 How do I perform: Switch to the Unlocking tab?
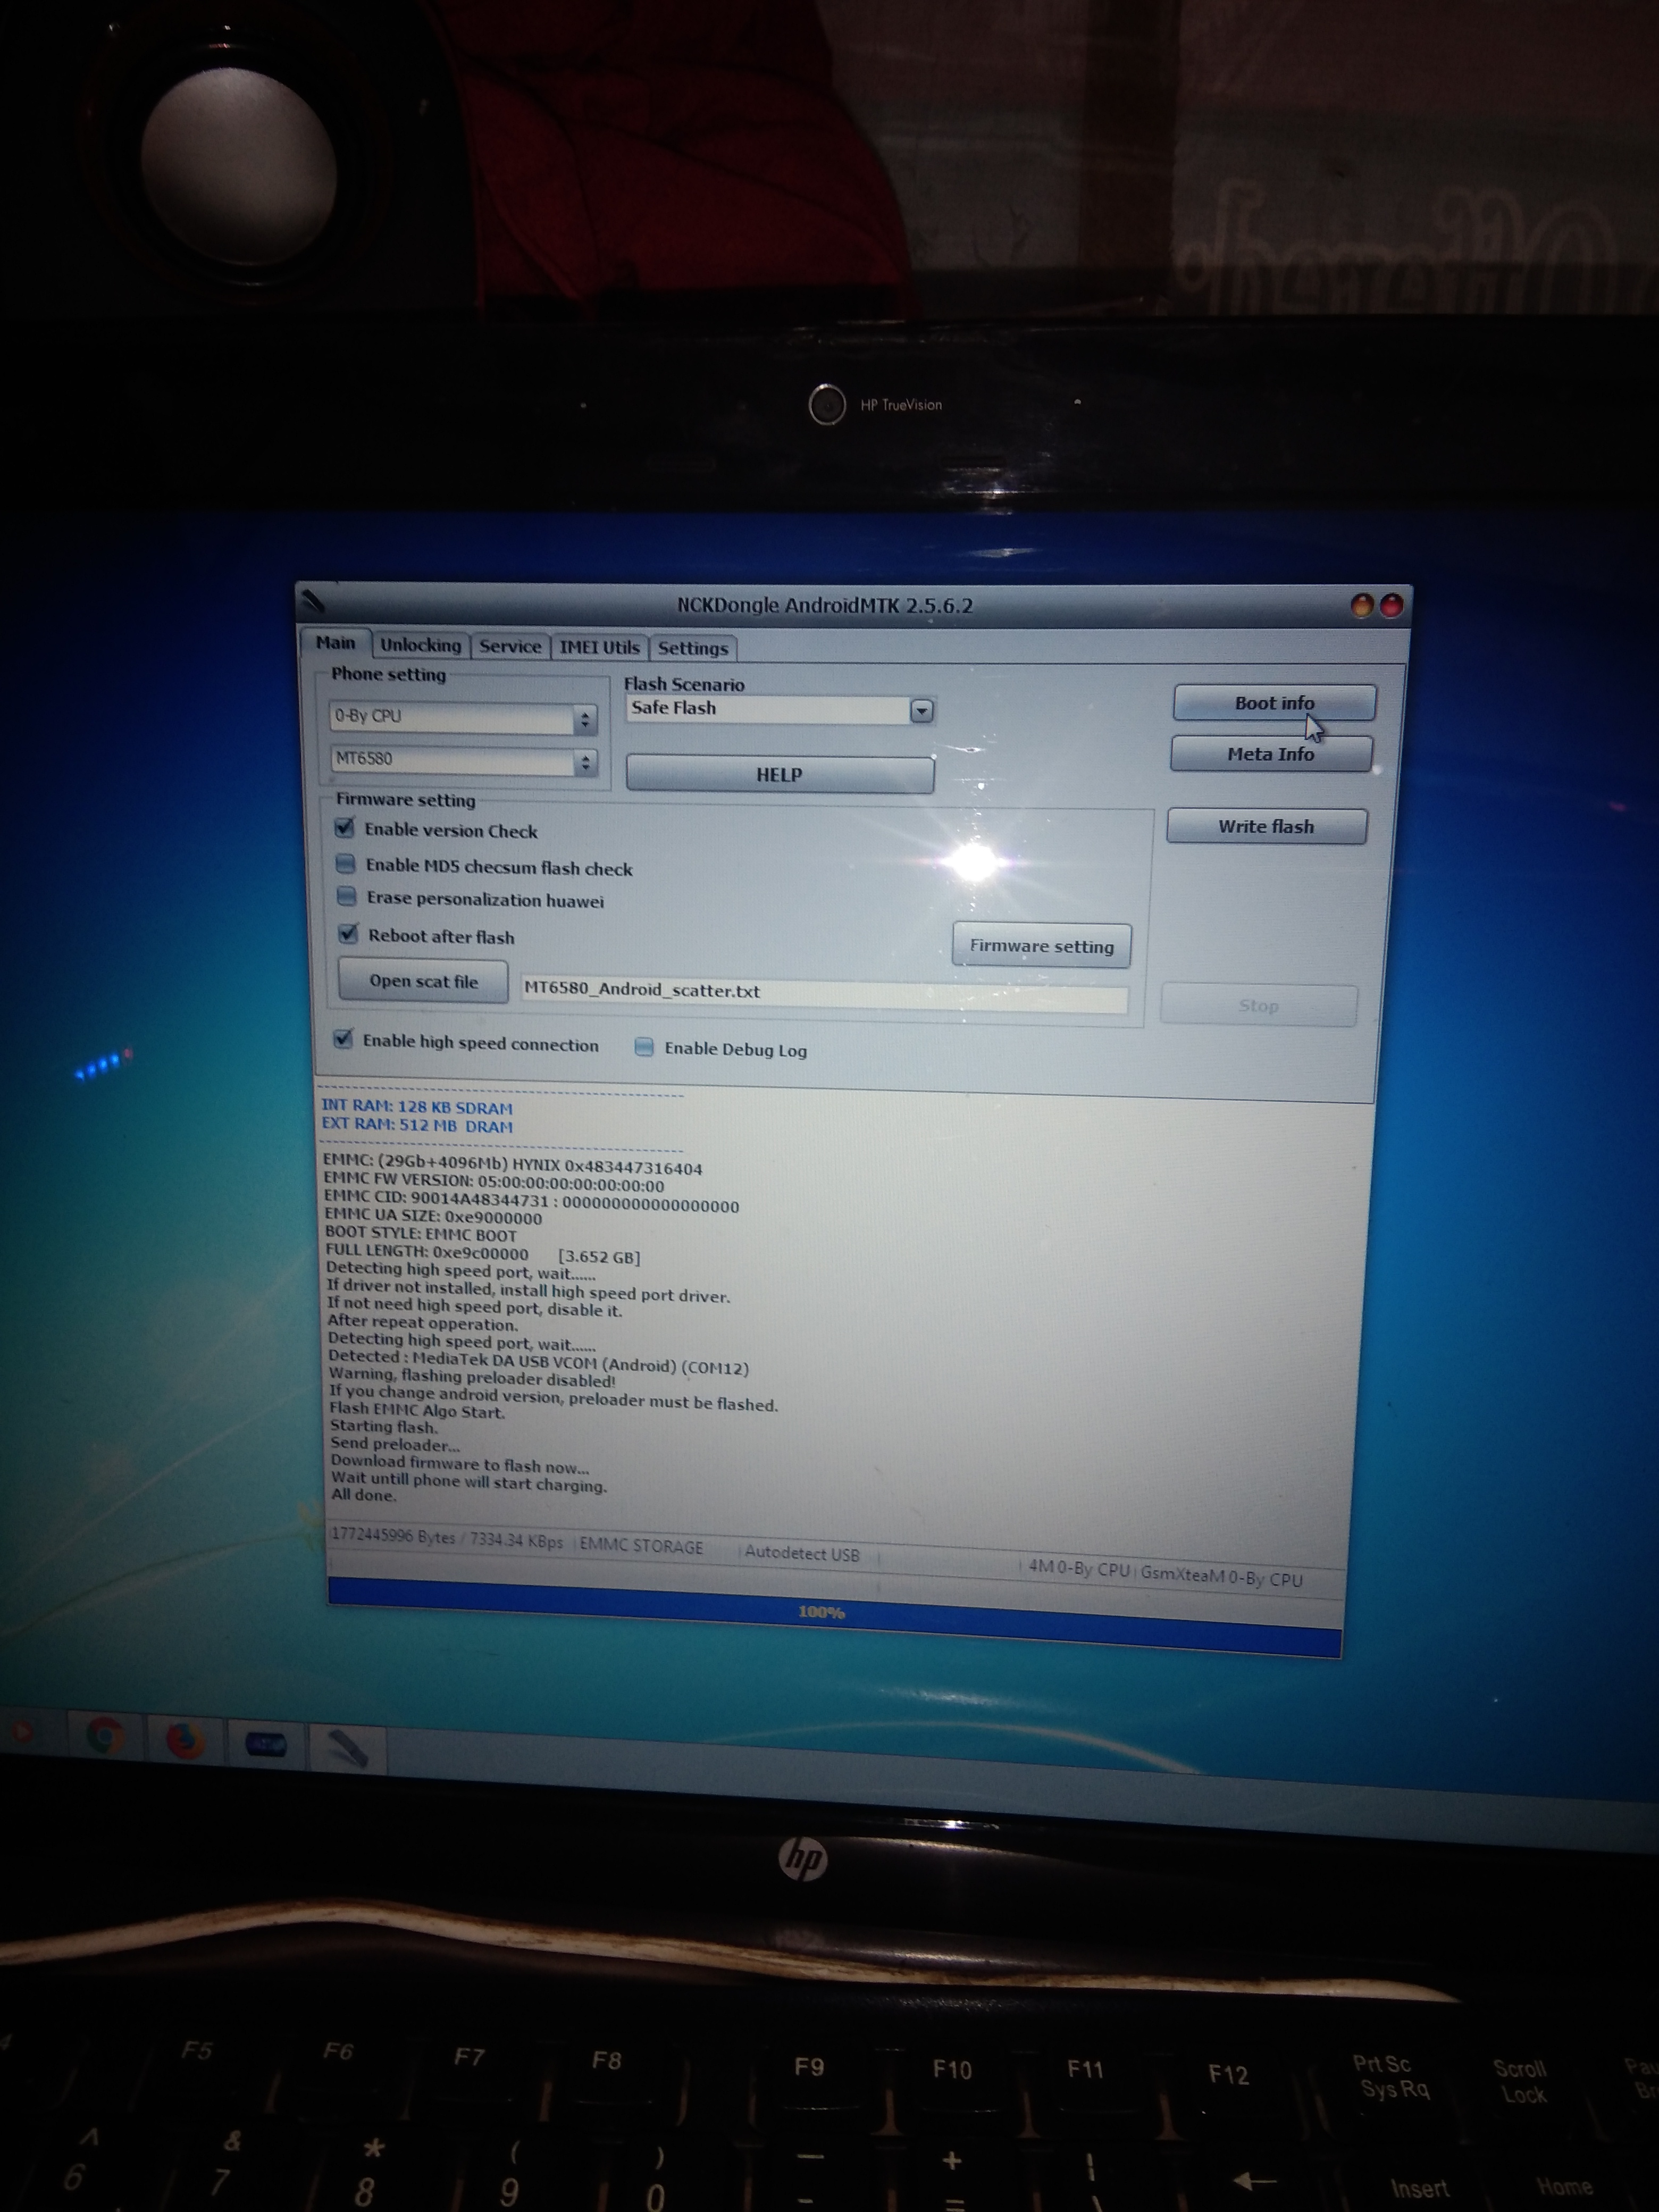420,645
